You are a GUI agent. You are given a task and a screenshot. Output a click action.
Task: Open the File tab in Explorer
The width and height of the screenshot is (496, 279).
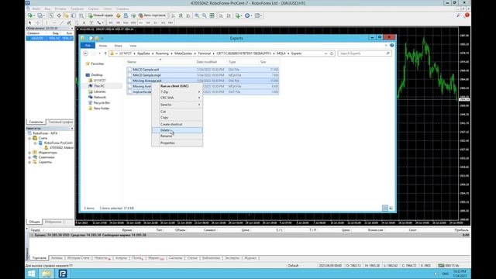coord(88,46)
